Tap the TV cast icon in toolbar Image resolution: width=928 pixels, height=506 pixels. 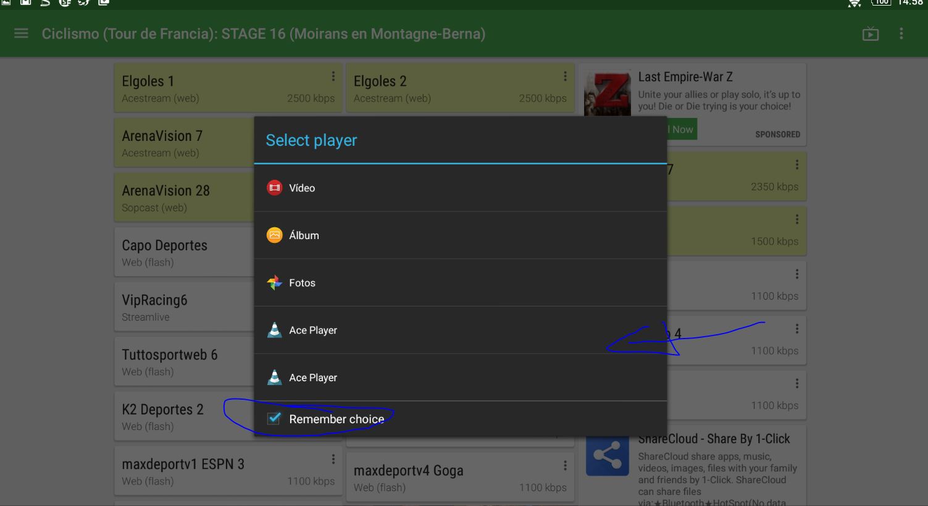[871, 34]
